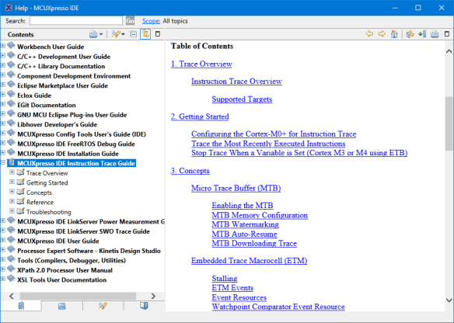Toggle Link with Contents sync button
This screenshot has height=323, width=454.
(145, 34)
